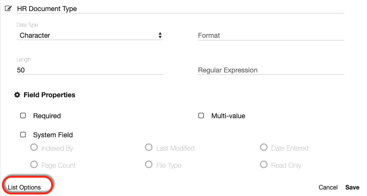This screenshot has height=196, width=367.
Task: Cancel the field edits
Action: click(328, 187)
